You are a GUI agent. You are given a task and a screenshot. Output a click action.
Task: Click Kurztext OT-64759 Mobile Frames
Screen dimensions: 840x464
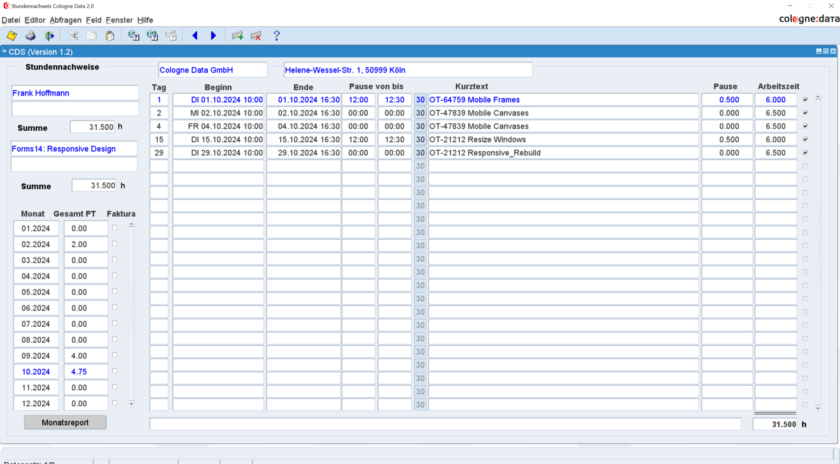coord(563,100)
